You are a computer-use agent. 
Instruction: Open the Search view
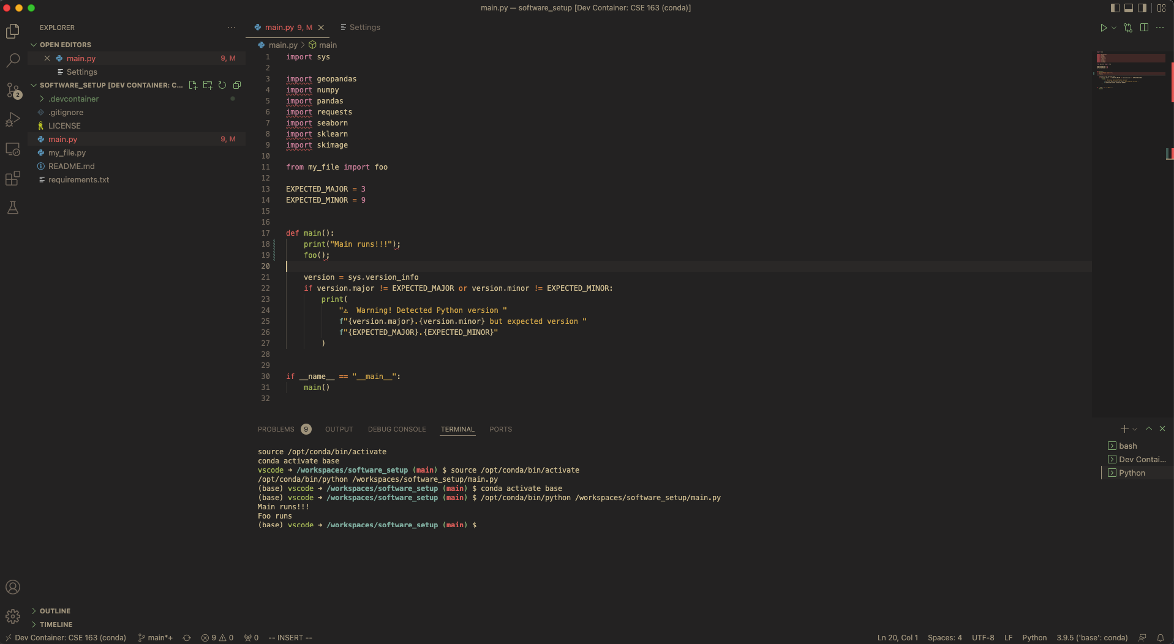(13, 60)
